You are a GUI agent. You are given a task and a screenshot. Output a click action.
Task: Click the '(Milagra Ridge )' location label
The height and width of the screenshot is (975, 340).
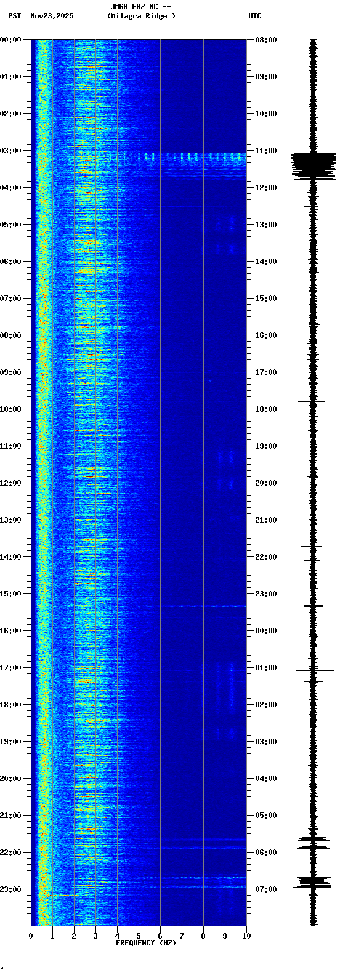pyautogui.click(x=141, y=16)
